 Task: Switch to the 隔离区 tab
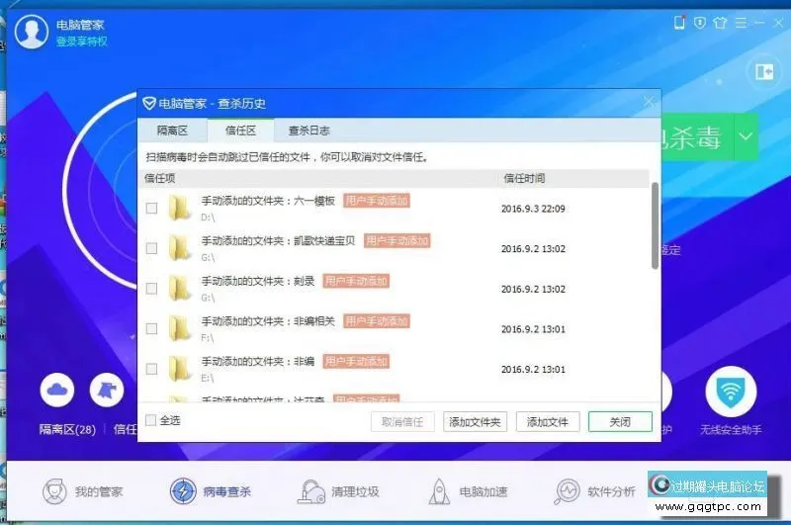click(x=172, y=131)
